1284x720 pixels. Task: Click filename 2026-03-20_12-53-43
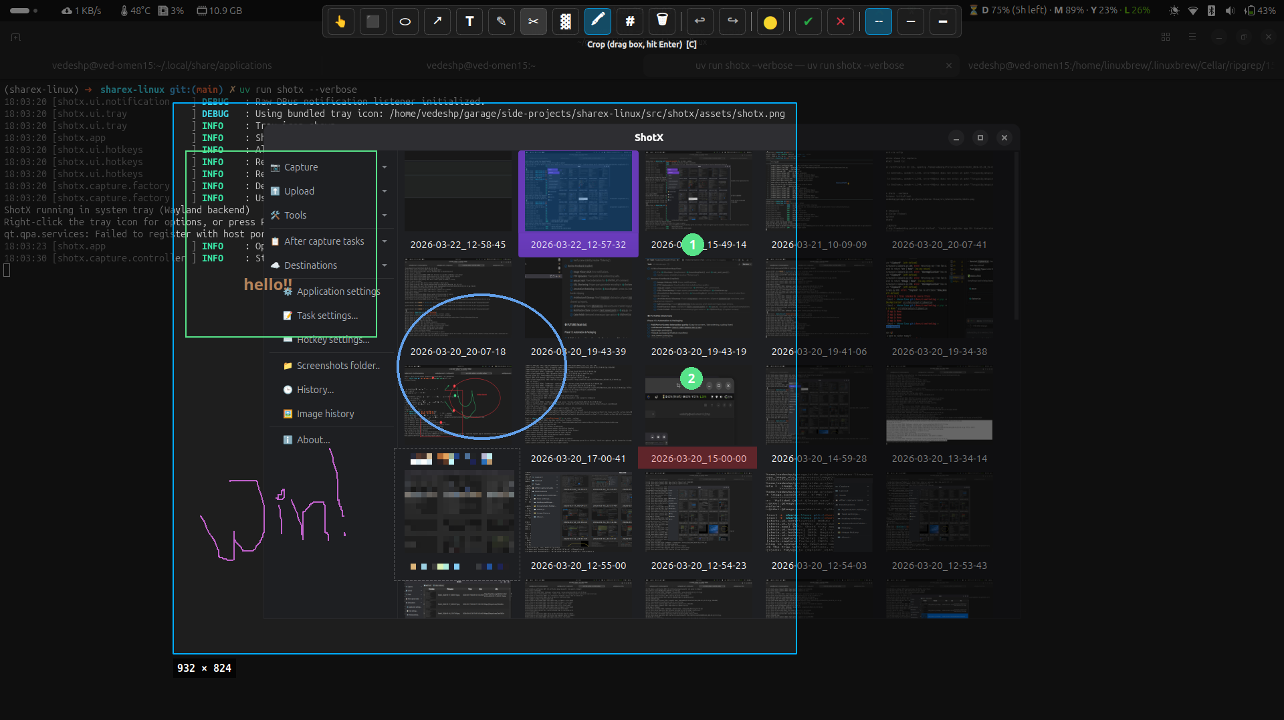[940, 566]
